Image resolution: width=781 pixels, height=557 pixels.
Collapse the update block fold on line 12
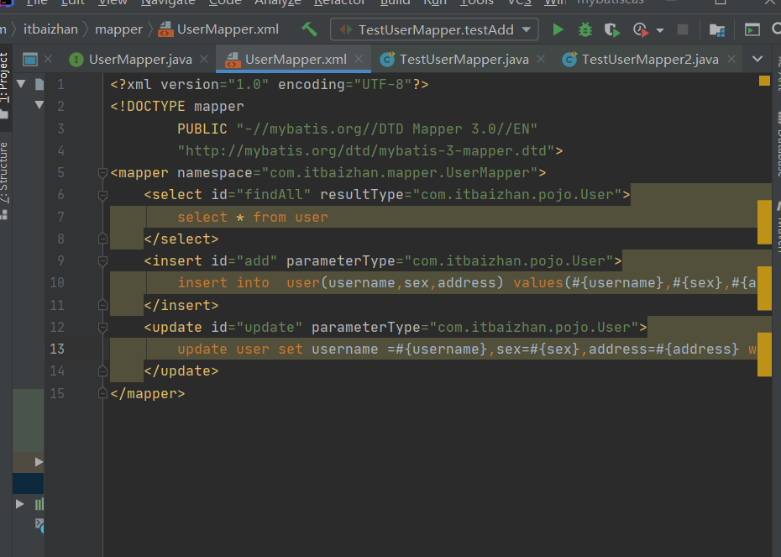click(x=102, y=328)
